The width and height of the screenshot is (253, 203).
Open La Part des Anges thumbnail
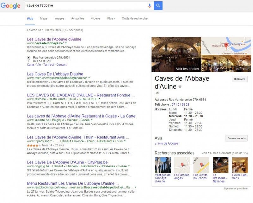click(182, 165)
